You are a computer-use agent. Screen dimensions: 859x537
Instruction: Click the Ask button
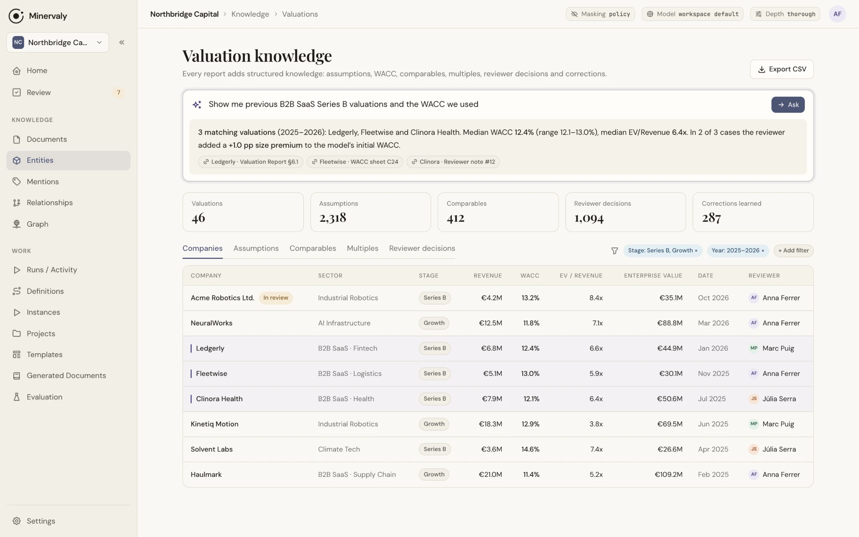tap(788, 105)
